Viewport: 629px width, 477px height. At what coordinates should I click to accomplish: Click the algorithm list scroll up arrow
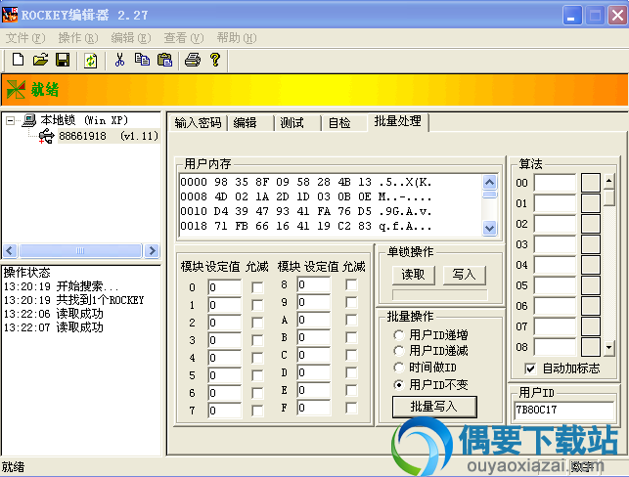608,181
